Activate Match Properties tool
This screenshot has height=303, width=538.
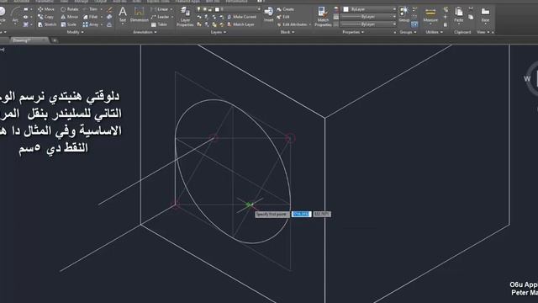pos(323,17)
